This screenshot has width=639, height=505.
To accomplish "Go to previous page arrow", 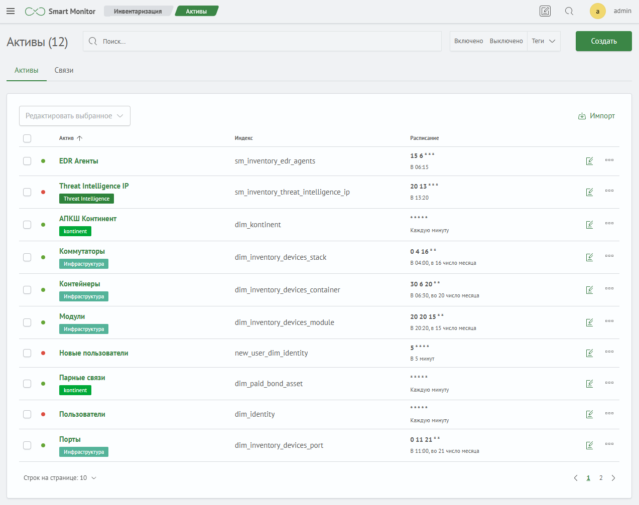I will [x=576, y=478].
